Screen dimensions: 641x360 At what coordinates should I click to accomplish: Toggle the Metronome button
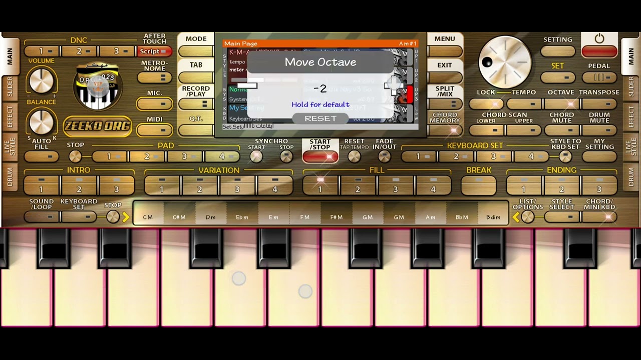tap(154, 77)
